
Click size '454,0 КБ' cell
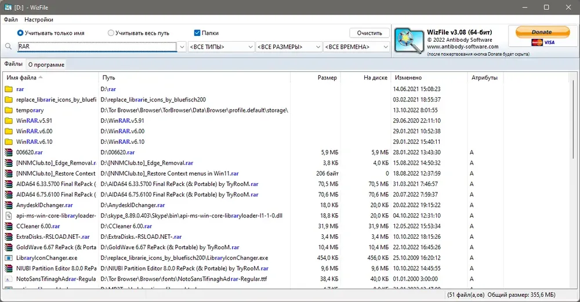[327, 258]
